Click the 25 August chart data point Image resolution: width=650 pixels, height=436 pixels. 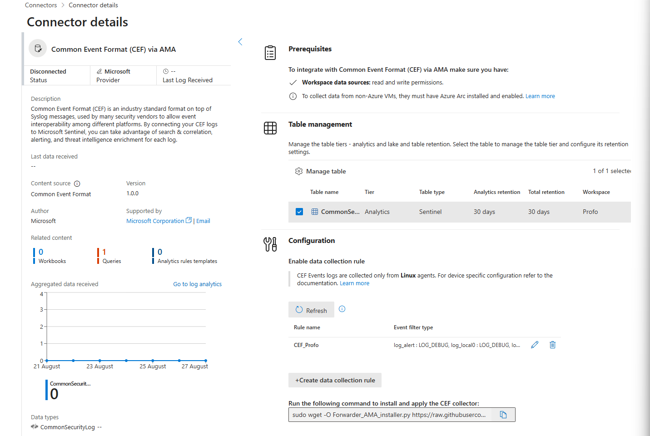tap(153, 361)
